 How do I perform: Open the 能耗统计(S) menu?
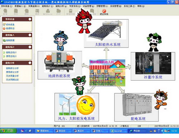pyautogui.click(x=48, y=6)
